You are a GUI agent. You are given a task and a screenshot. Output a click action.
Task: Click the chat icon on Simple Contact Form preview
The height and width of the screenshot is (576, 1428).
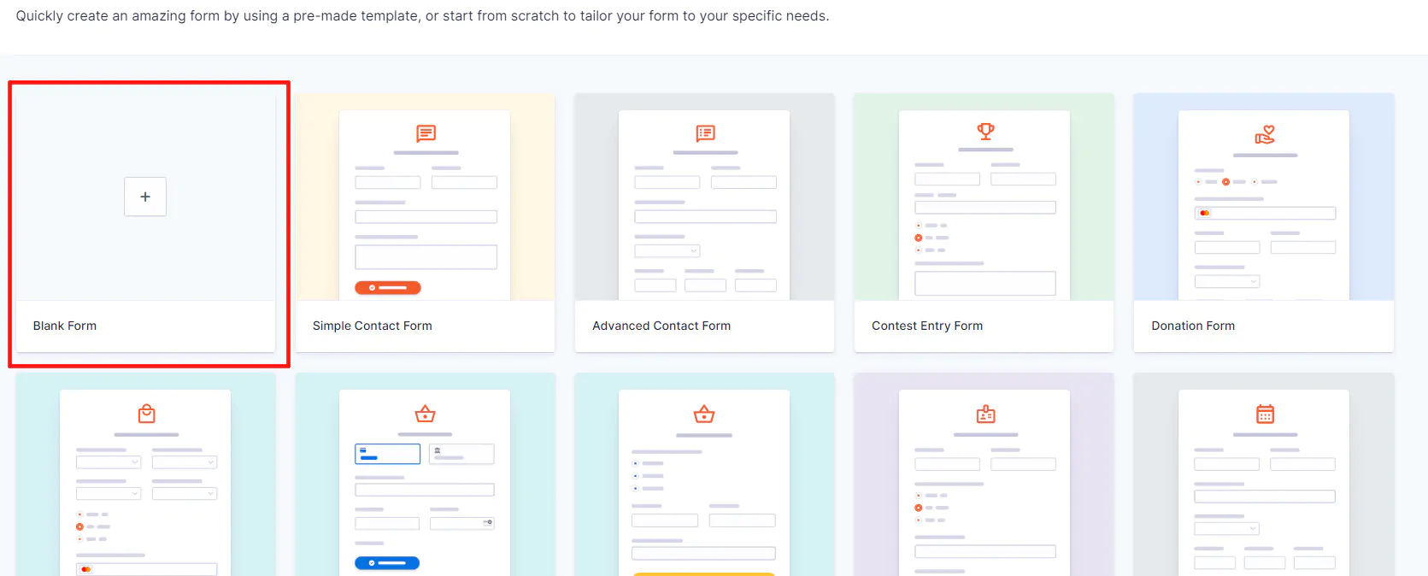[426, 133]
